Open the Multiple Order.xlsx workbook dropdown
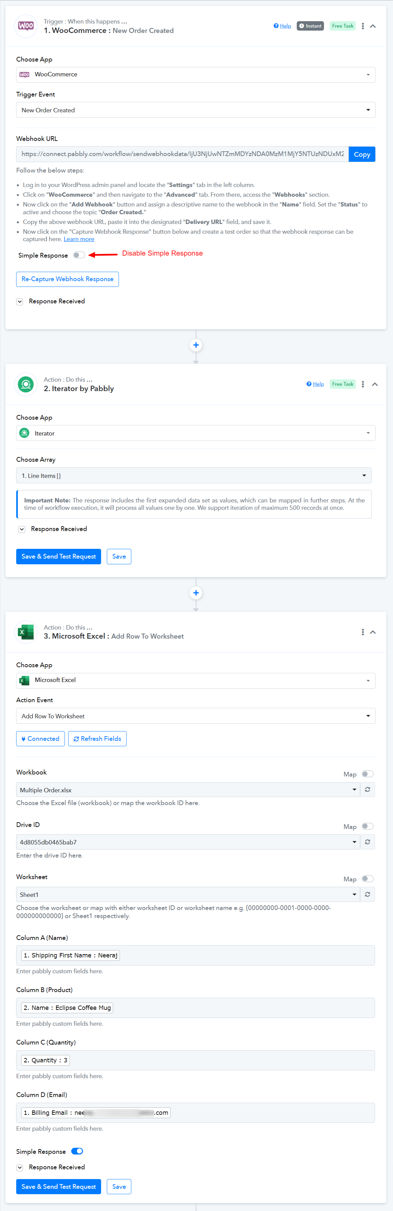The height and width of the screenshot is (1211, 393). point(188,790)
